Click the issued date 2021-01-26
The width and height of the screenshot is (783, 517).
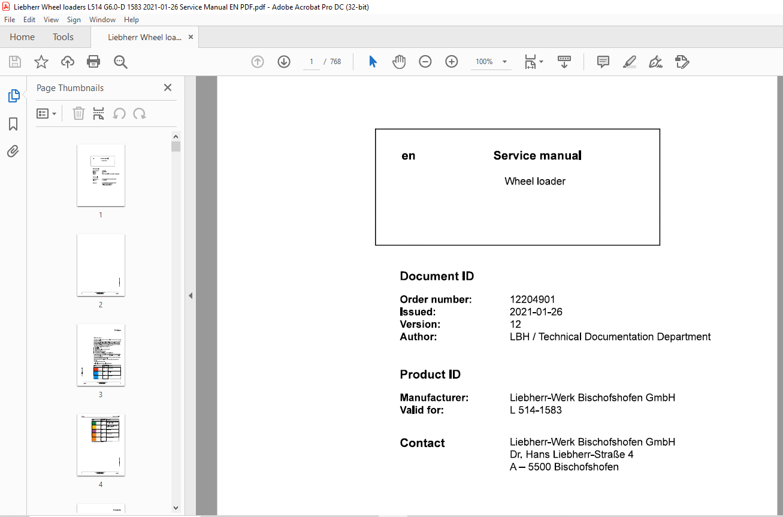click(x=536, y=312)
